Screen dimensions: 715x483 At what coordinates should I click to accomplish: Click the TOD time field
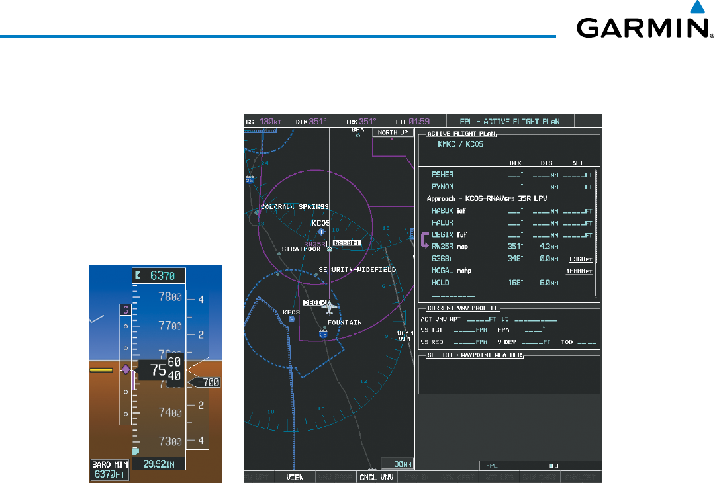pyautogui.click(x=587, y=342)
